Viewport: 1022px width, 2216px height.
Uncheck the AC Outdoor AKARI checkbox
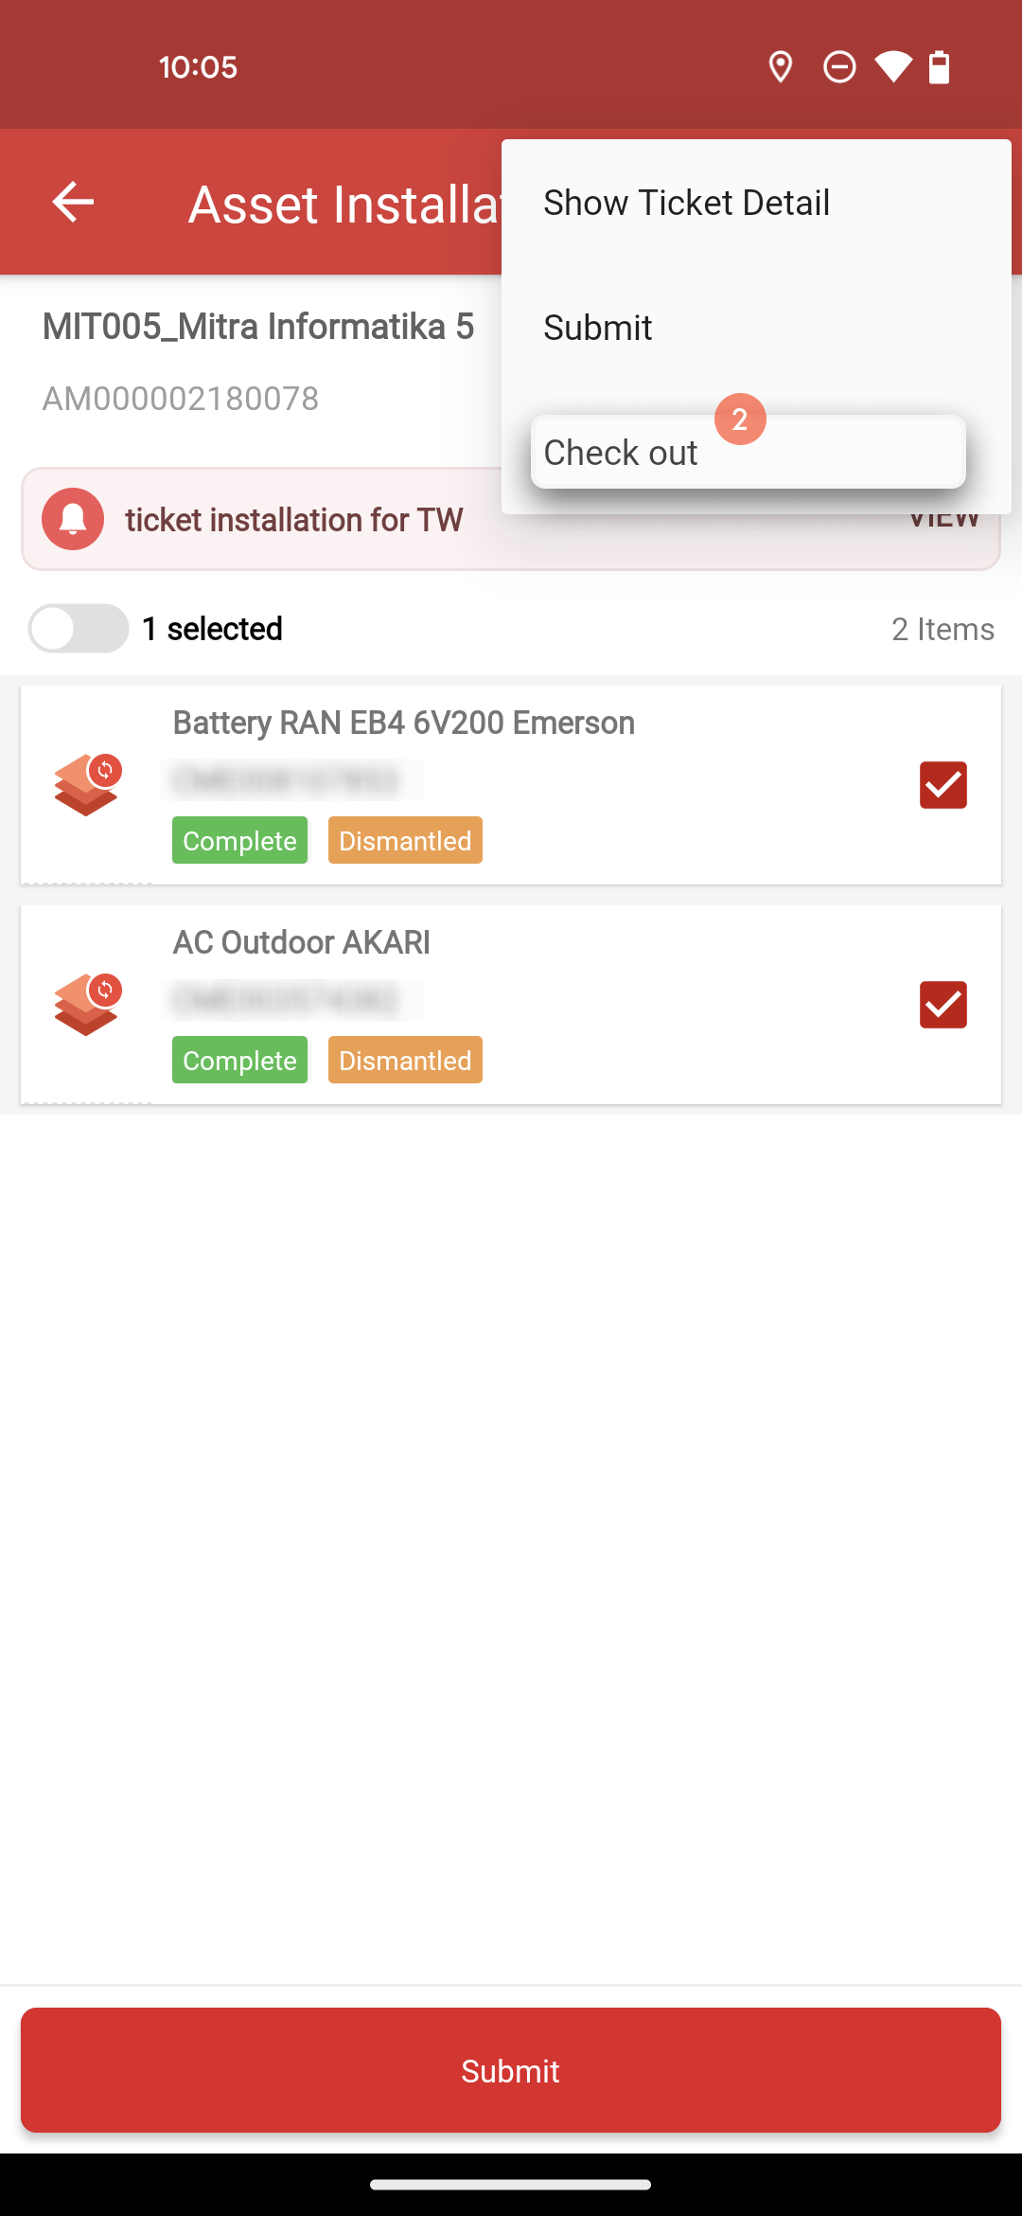coord(943,1005)
